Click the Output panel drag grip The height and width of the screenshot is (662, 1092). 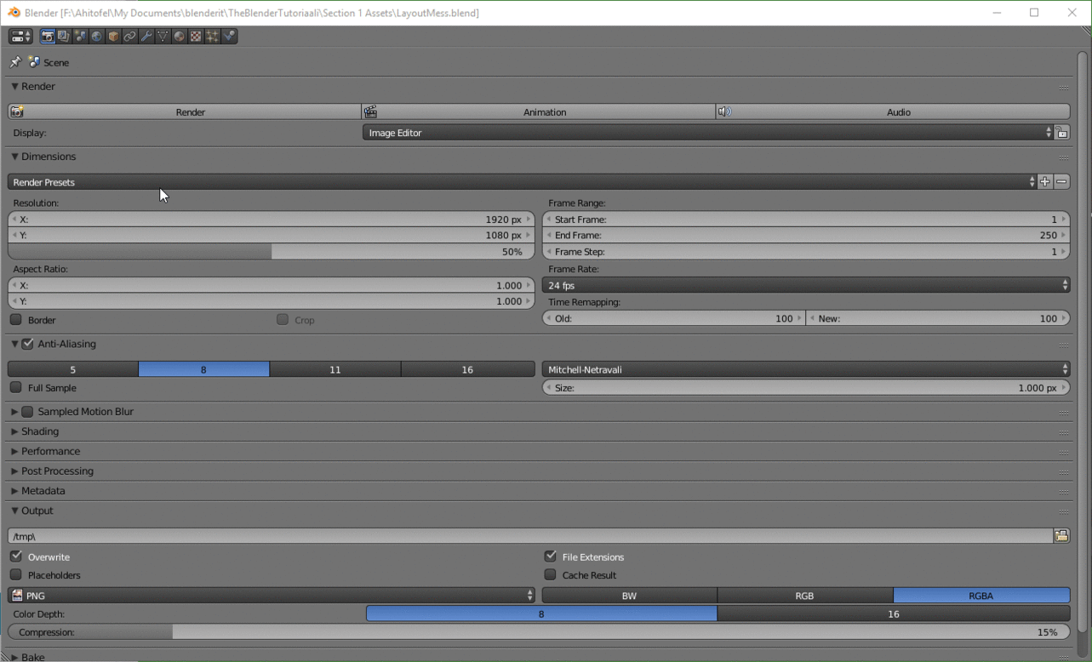pyautogui.click(x=1063, y=511)
